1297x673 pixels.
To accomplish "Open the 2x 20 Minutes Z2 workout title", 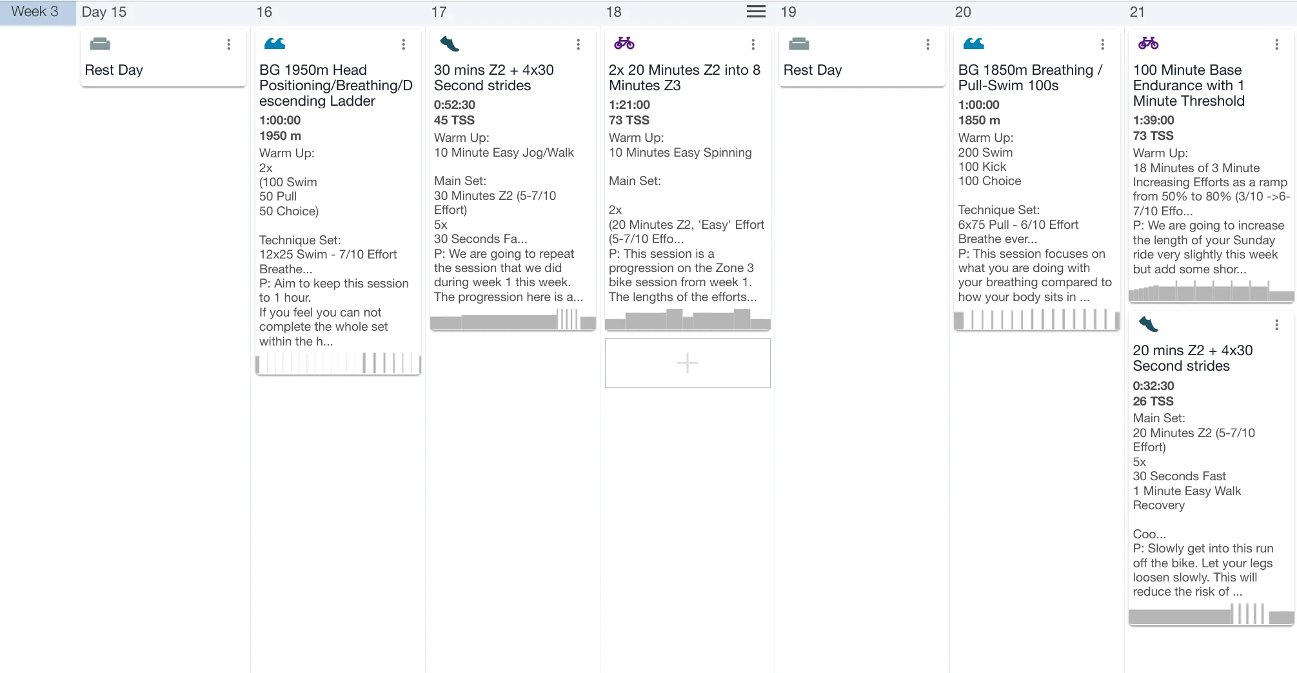I will pyautogui.click(x=684, y=77).
